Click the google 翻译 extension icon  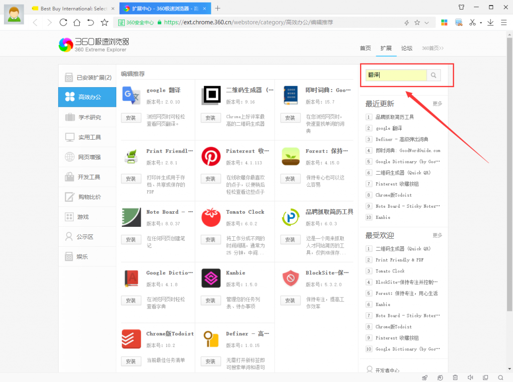[131, 95]
